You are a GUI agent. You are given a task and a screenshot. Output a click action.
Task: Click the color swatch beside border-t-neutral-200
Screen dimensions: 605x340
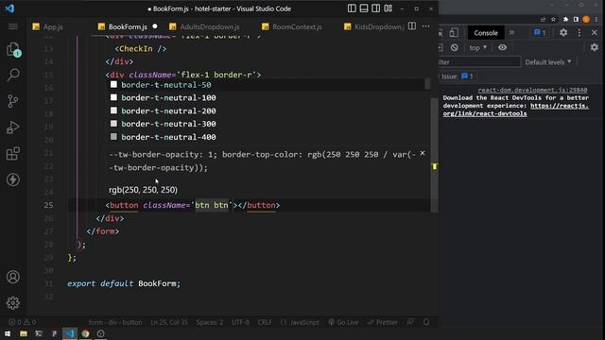coord(113,110)
